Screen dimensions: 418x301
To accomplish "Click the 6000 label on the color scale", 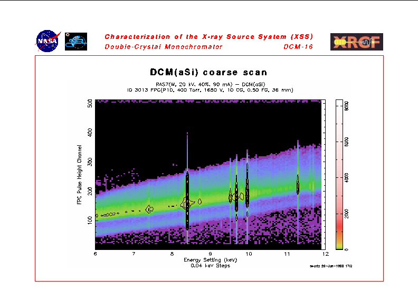I will [x=347, y=142].
